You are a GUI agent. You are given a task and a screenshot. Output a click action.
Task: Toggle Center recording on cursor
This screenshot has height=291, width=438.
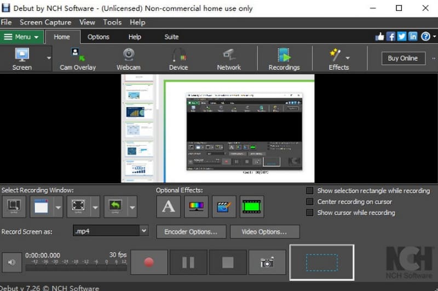pyautogui.click(x=310, y=202)
